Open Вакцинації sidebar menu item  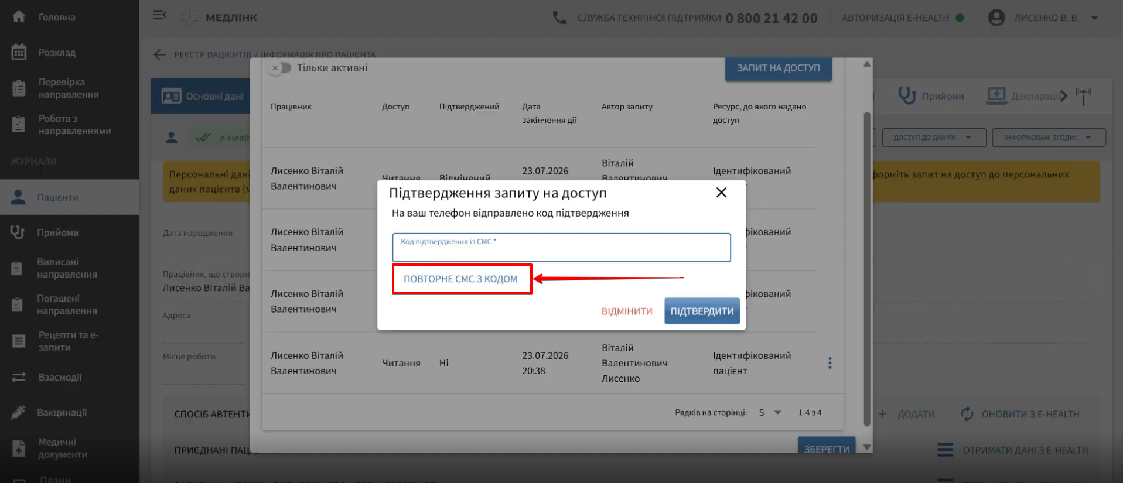coord(70,412)
